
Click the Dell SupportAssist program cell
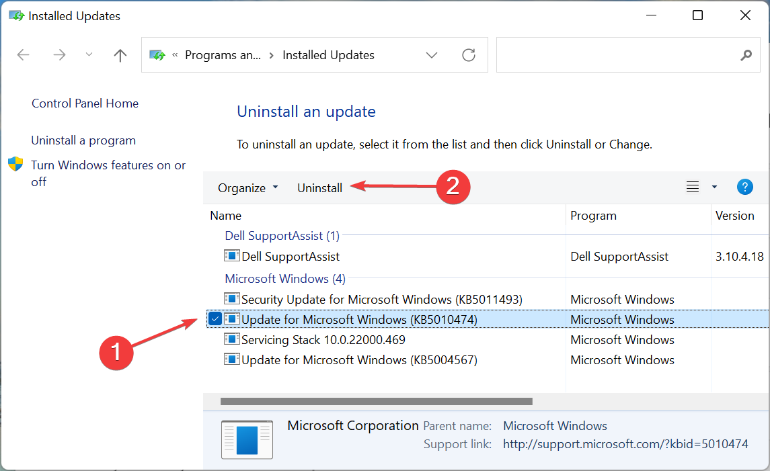[619, 257]
